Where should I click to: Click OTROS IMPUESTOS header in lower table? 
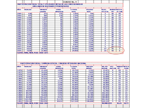(x=59, y=67)
